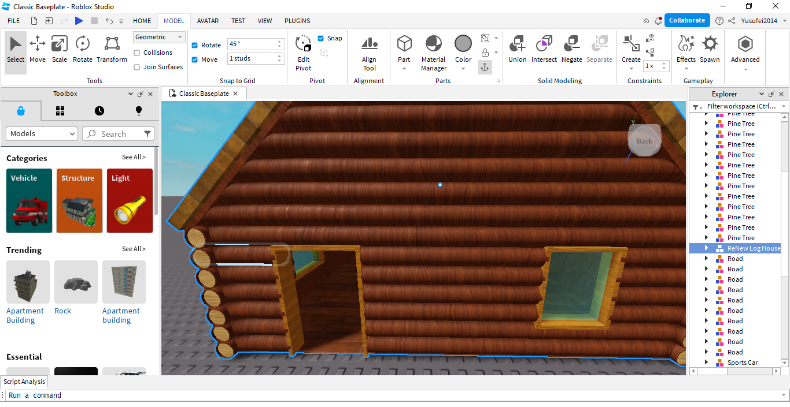790x407 pixels.
Task: Switch to the AVATAR ribbon tab
Action: (208, 21)
